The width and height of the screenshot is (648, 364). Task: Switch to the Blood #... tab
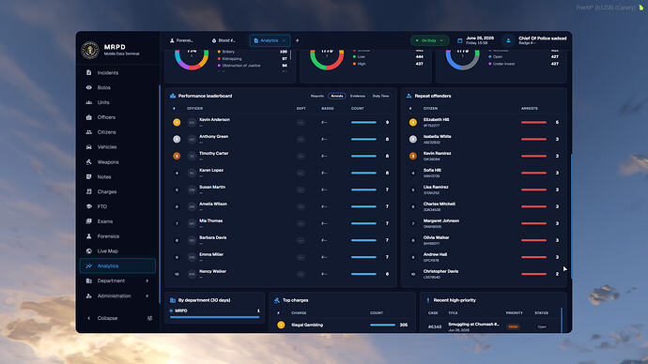tap(224, 40)
